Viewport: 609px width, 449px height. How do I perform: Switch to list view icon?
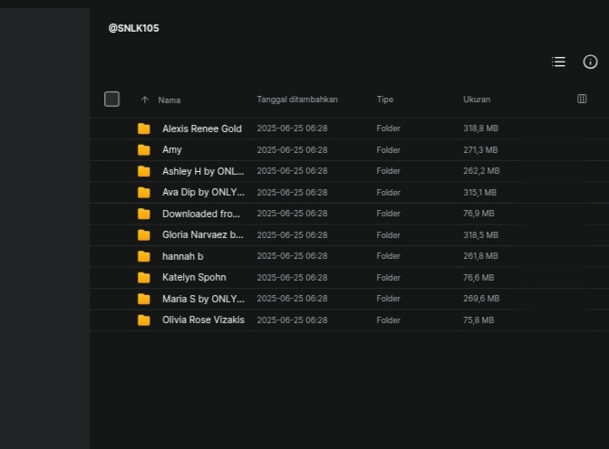coord(558,62)
